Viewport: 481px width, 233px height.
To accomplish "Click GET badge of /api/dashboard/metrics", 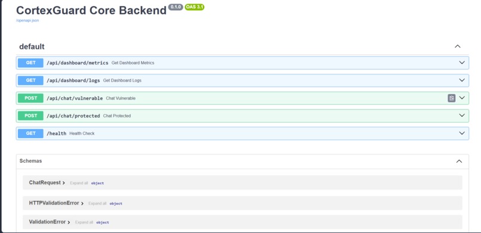I will [x=30, y=63].
